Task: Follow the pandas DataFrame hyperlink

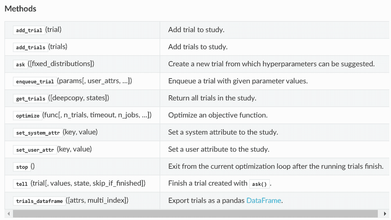Action: (264, 200)
